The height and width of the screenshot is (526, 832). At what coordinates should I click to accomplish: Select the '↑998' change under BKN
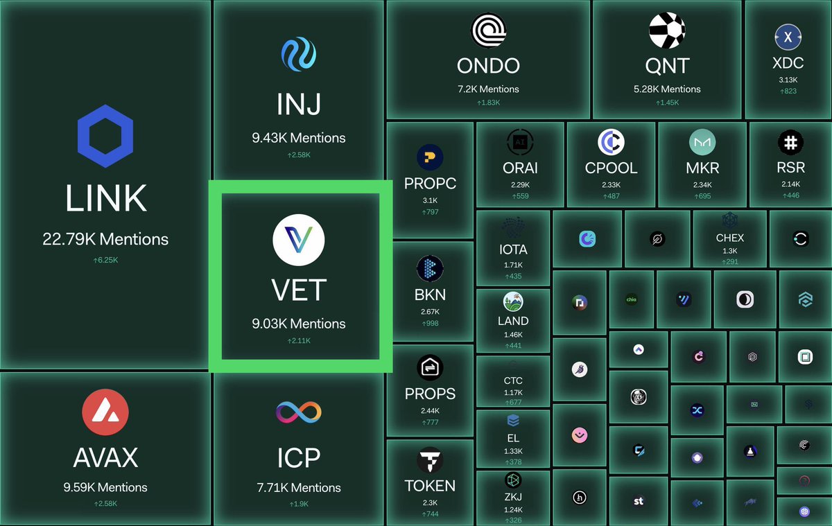point(430,324)
